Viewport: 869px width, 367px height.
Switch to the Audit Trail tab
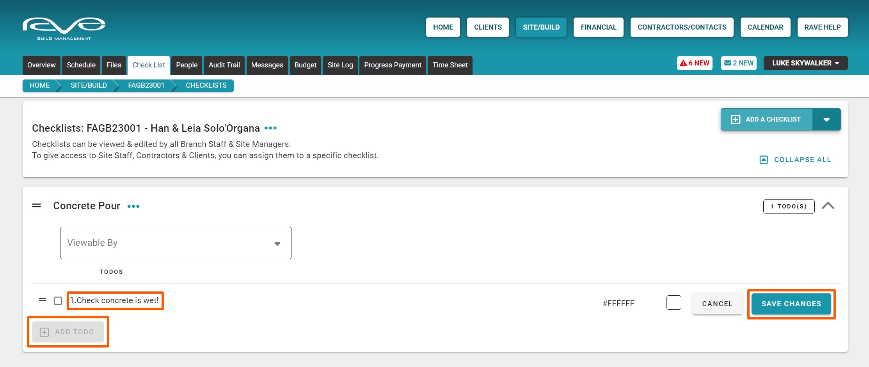(x=224, y=65)
